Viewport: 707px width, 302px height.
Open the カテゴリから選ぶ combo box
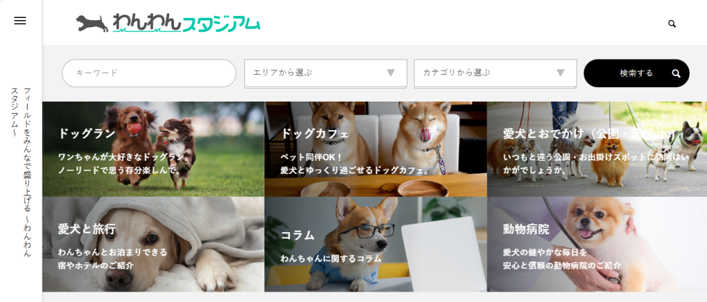[495, 73]
